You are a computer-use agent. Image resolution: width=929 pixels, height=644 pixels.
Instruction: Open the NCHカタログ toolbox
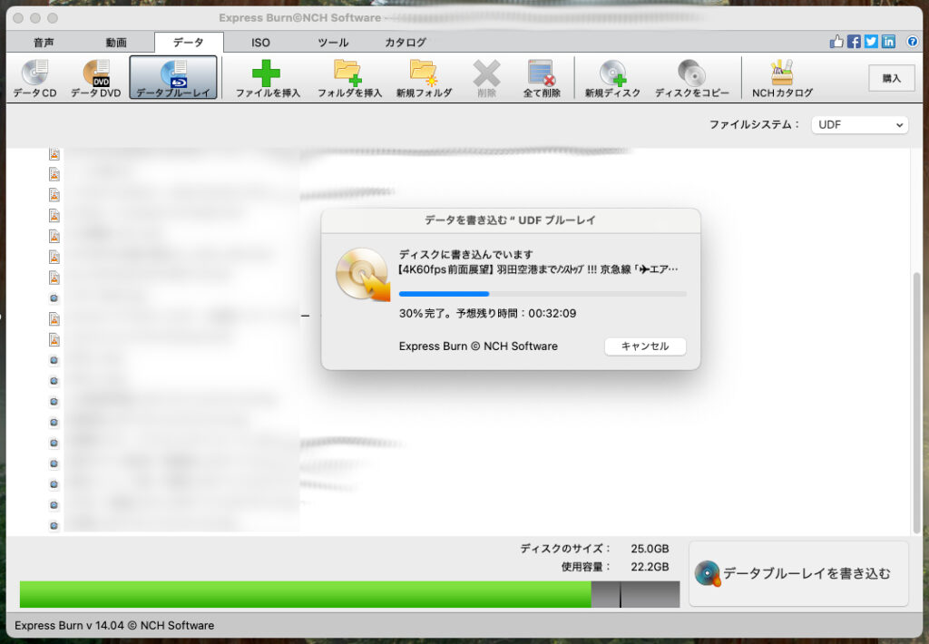(x=782, y=78)
